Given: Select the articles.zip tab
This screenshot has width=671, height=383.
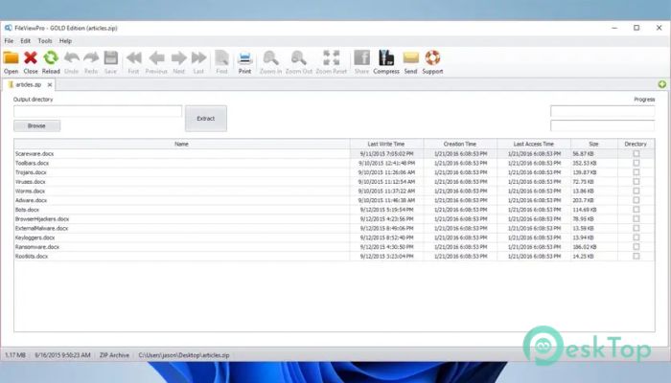Looking at the screenshot, I should [29, 84].
